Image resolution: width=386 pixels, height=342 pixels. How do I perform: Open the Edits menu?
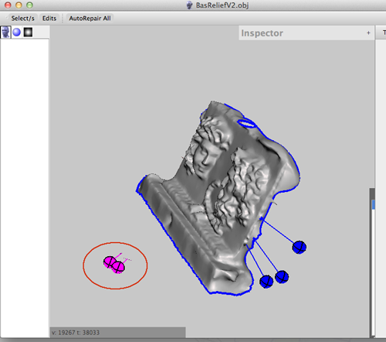coord(49,19)
